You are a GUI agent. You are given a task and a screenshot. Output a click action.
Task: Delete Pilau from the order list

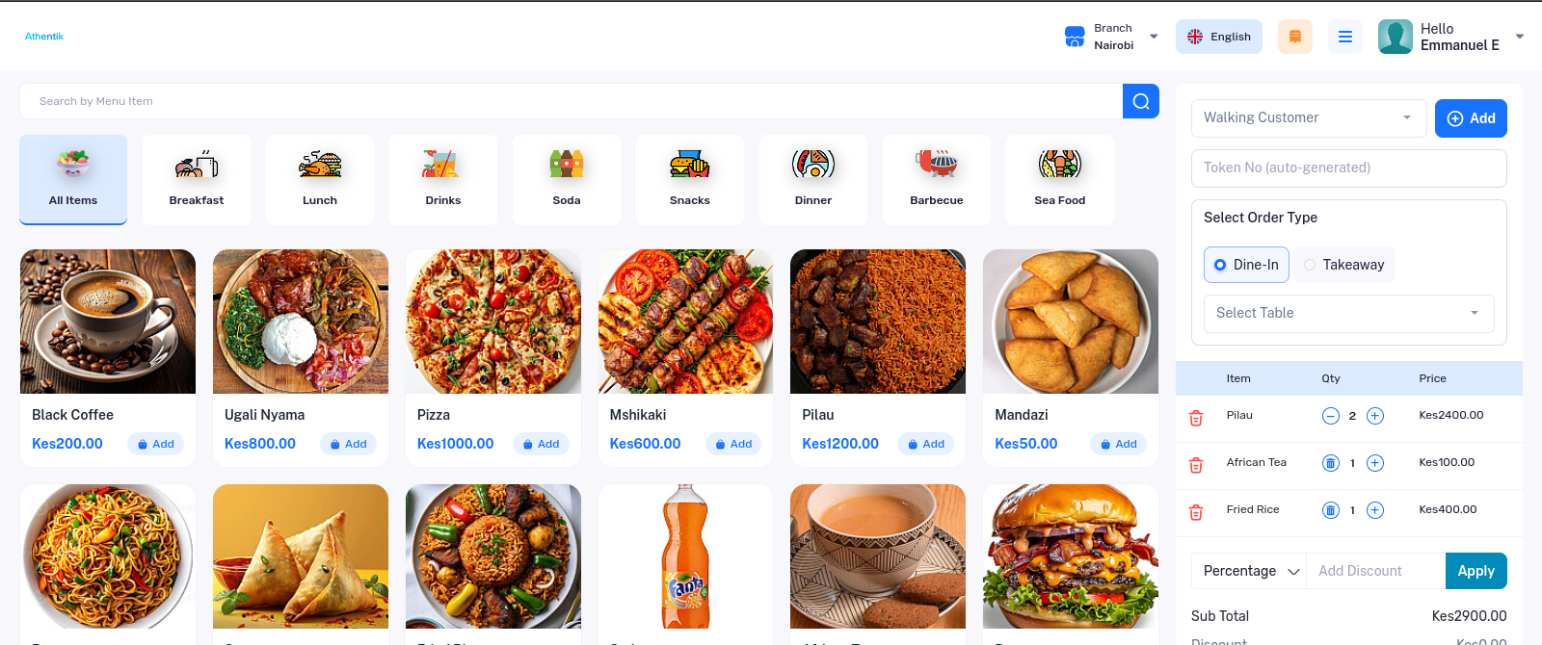(1196, 418)
